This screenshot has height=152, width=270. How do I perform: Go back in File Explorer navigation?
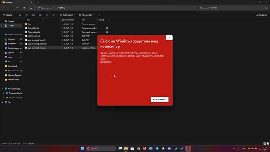(4, 8)
